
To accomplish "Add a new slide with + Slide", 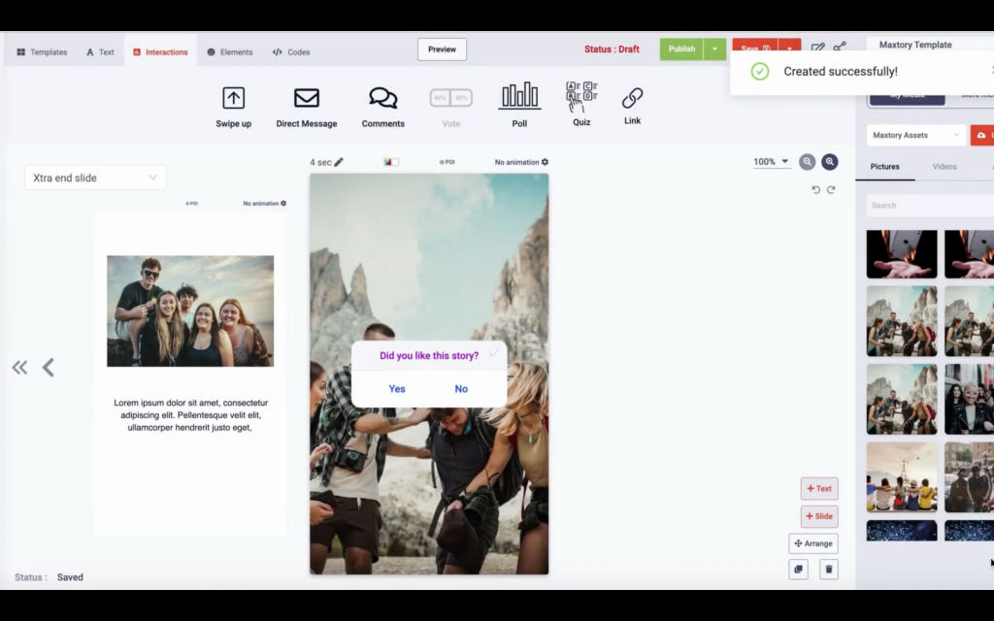I will point(819,516).
